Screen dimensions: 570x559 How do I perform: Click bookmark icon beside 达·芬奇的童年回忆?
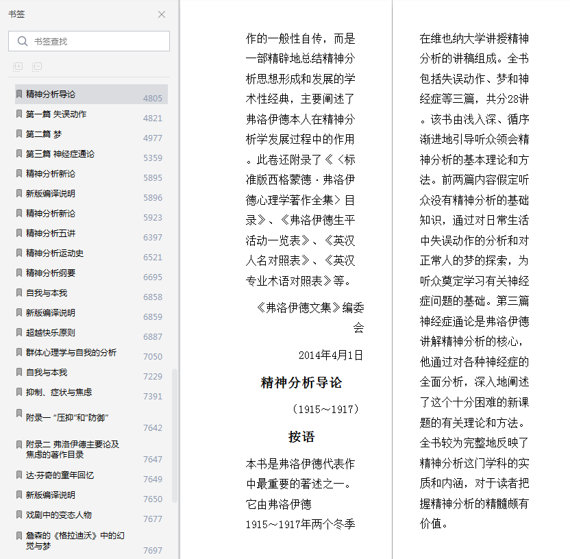(19, 475)
